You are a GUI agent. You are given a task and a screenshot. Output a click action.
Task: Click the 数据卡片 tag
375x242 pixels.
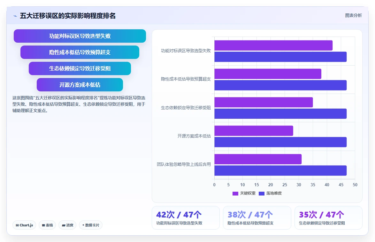pyautogui.click(x=90, y=225)
